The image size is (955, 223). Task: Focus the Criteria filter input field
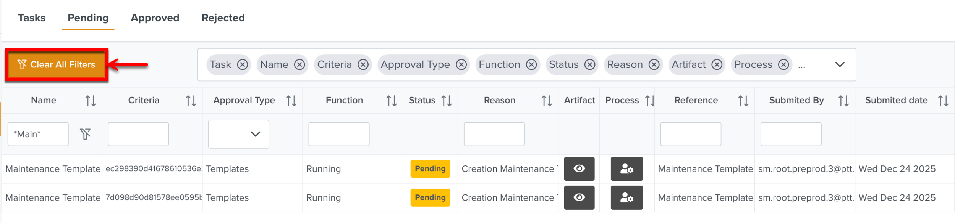[138, 134]
